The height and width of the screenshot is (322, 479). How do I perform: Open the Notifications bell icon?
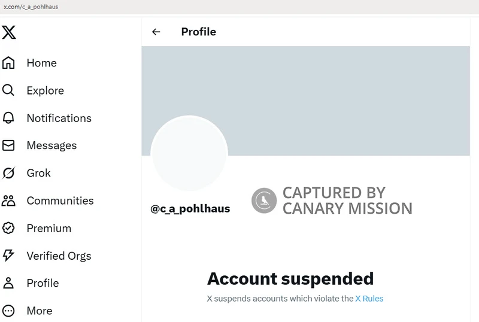[x=8, y=118]
